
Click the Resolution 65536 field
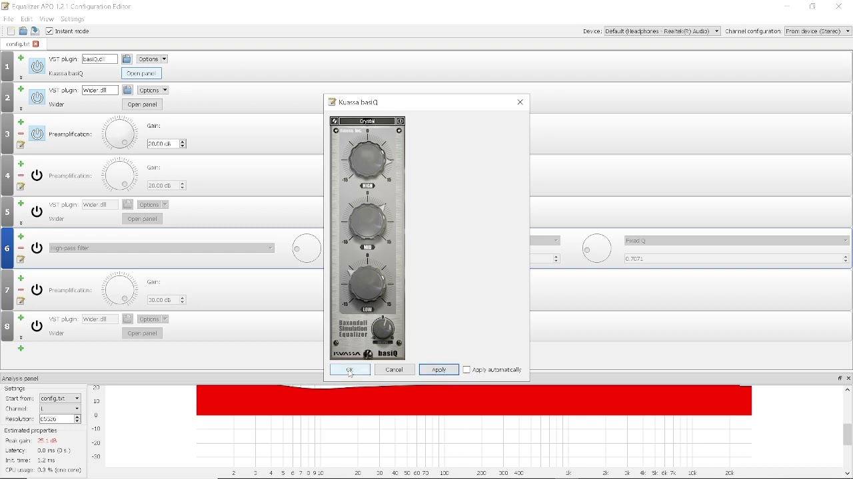[60, 419]
